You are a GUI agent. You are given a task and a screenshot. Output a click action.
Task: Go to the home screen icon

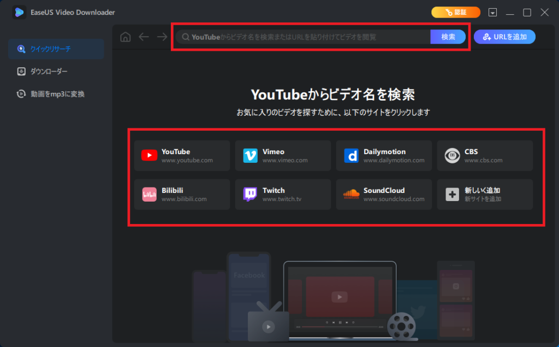pos(125,37)
